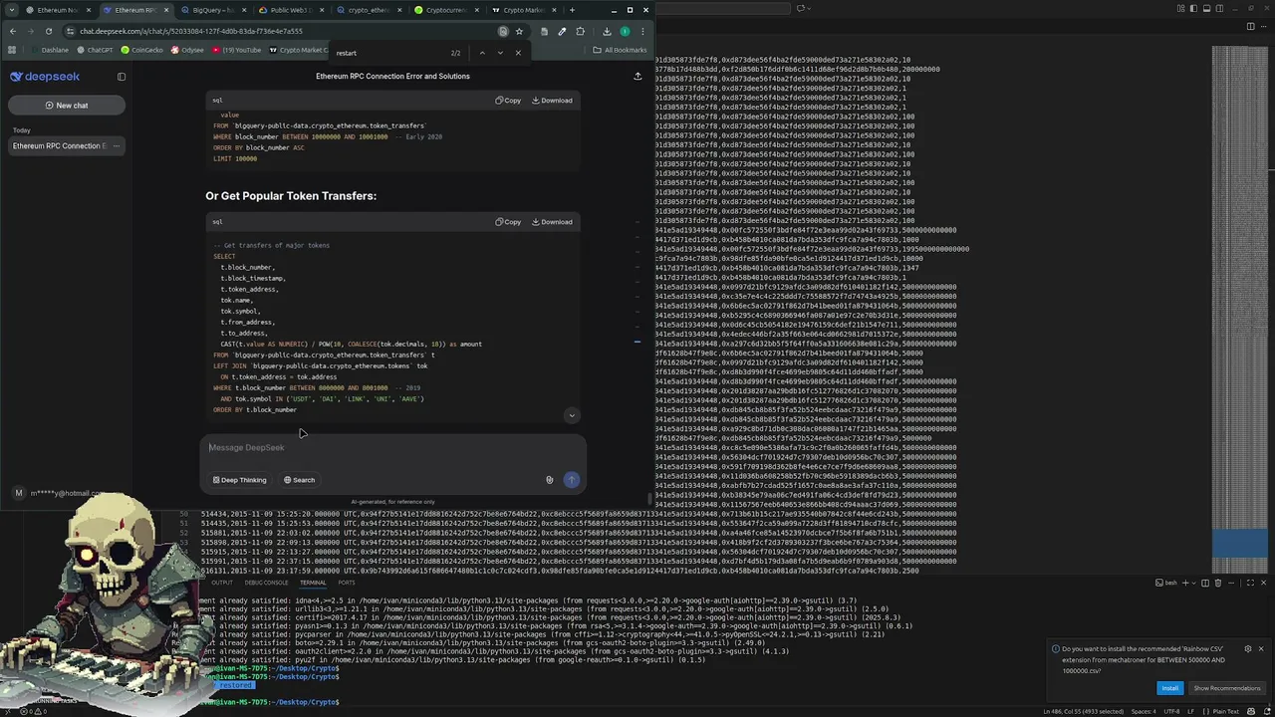This screenshot has width=1275, height=717.
Task: Expand the Chrome tab search dropdown
Action: [x=12, y=10]
